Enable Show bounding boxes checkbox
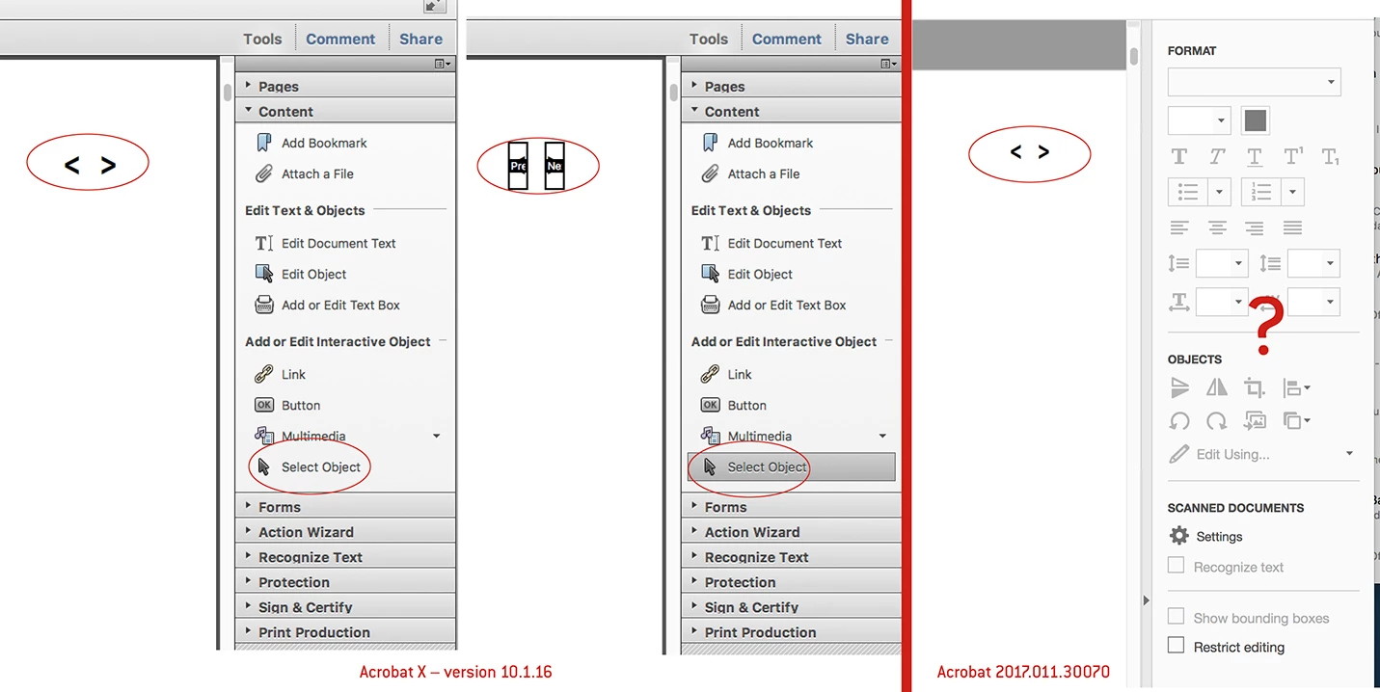1380x692 pixels. point(1176,617)
